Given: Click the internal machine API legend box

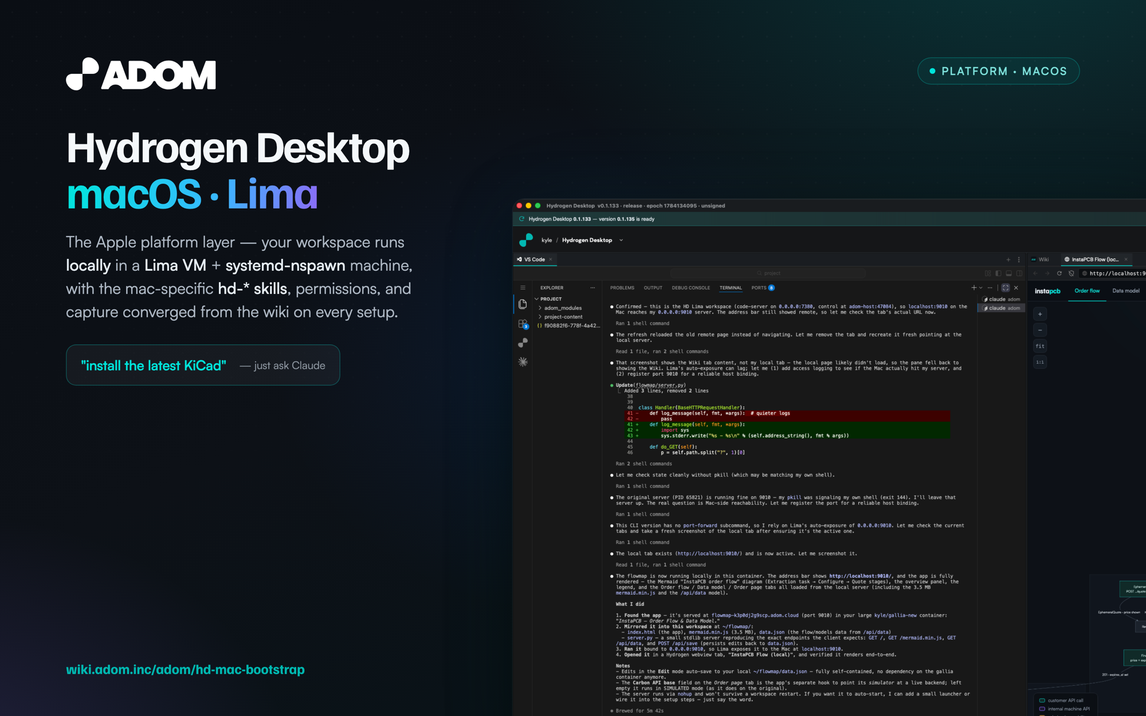Looking at the screenshot, I should click(1042, 709).
